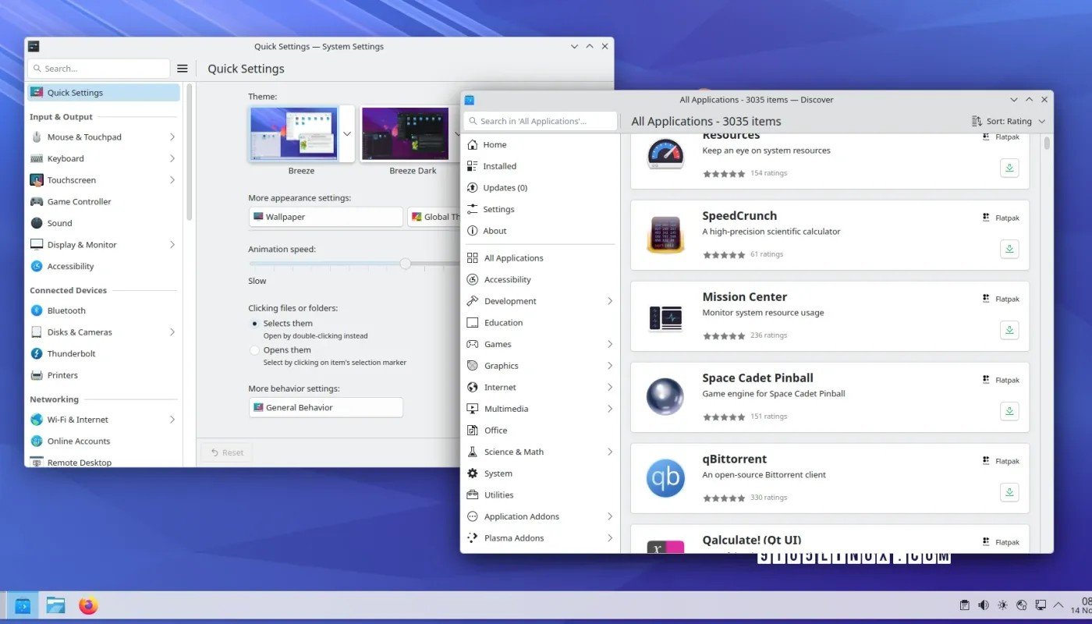Click the volume icon in the system tray
Screen dimensions: 1092x624
point(983,604)
